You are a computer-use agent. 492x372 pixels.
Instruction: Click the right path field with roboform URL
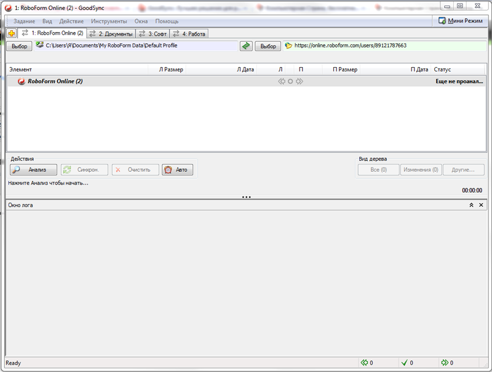click(x=385, y=46)
